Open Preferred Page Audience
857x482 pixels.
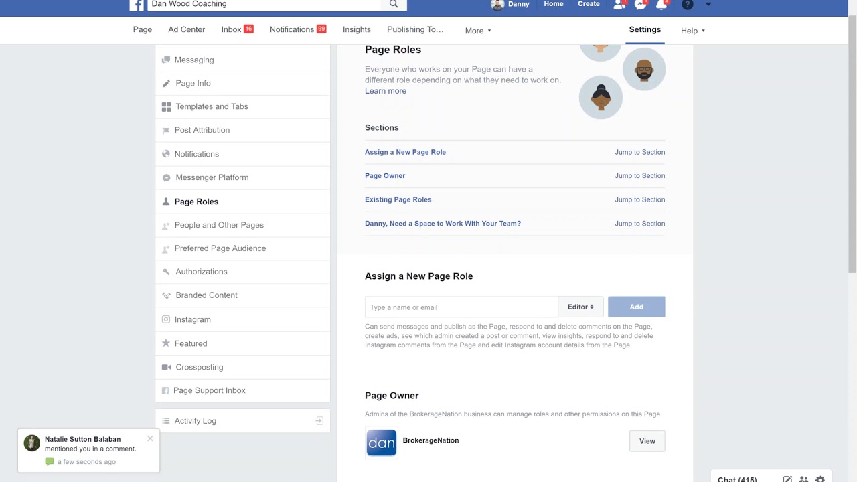pyautogui.click(x=242, y=248)
